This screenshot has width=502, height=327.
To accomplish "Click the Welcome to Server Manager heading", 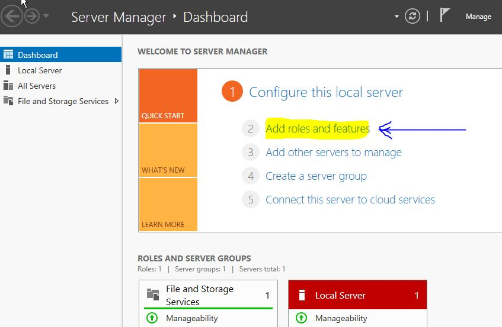I will pyautogui.click(x=202, y=51).
